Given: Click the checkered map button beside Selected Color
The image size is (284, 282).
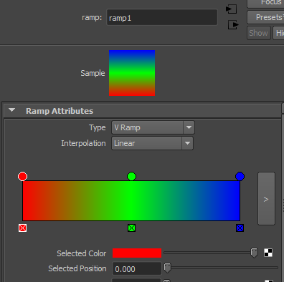Looking at the screenshot, I should point(268,253).
